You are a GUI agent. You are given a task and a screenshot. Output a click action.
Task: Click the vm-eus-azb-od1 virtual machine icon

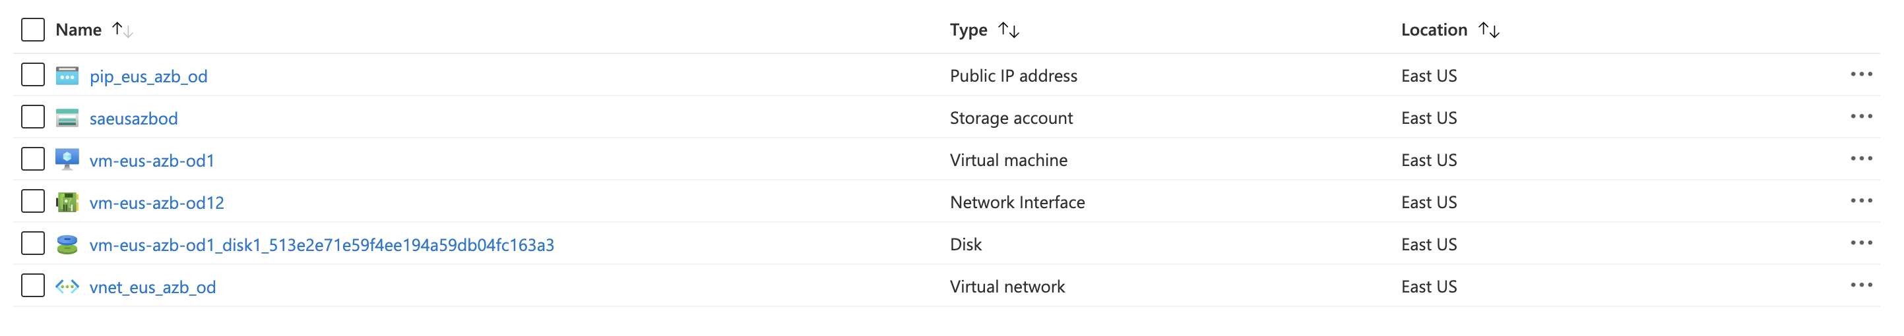pyautogui.click(x=67, y=159)
